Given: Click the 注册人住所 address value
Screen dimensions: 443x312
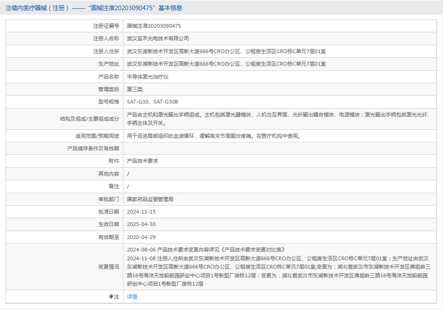Looking at the screenshot, I should [x=226, y=51].
